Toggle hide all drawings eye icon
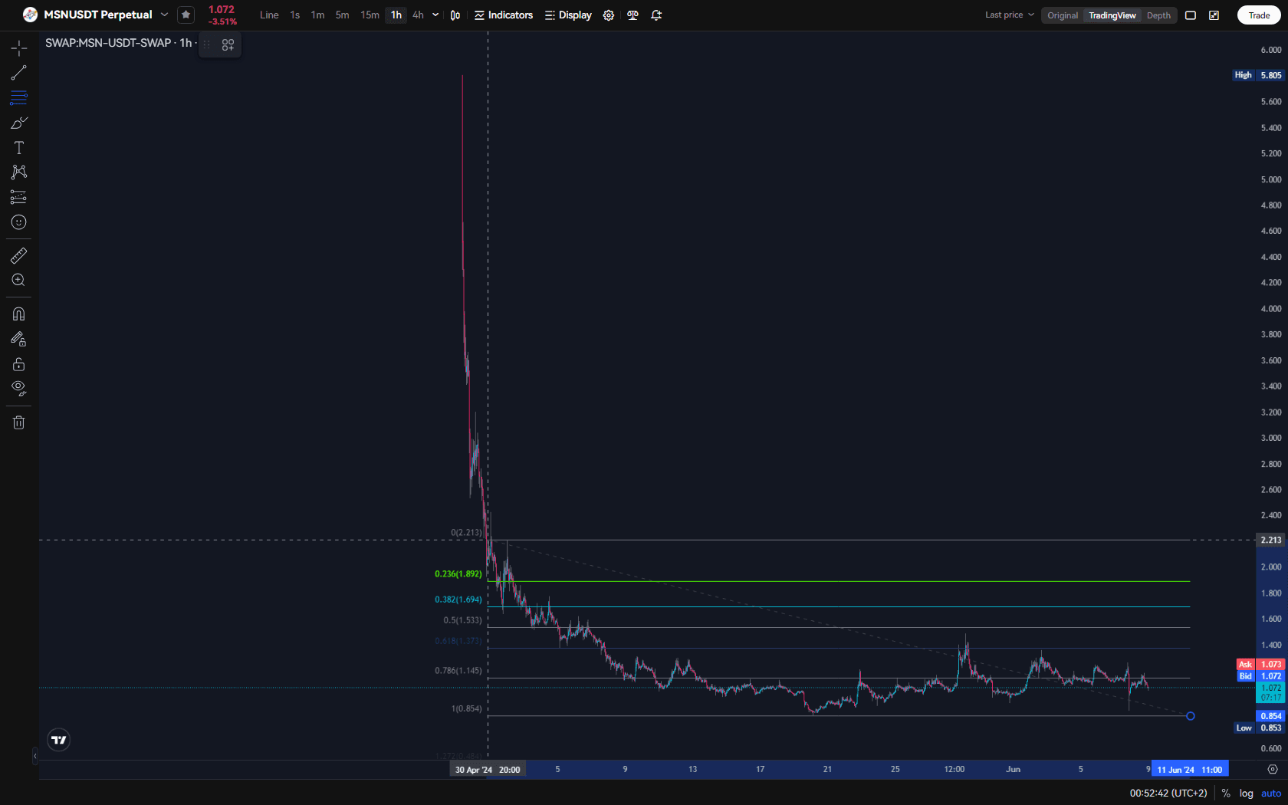This screenshot has height=805, width=1288. (x=19, y=388)
